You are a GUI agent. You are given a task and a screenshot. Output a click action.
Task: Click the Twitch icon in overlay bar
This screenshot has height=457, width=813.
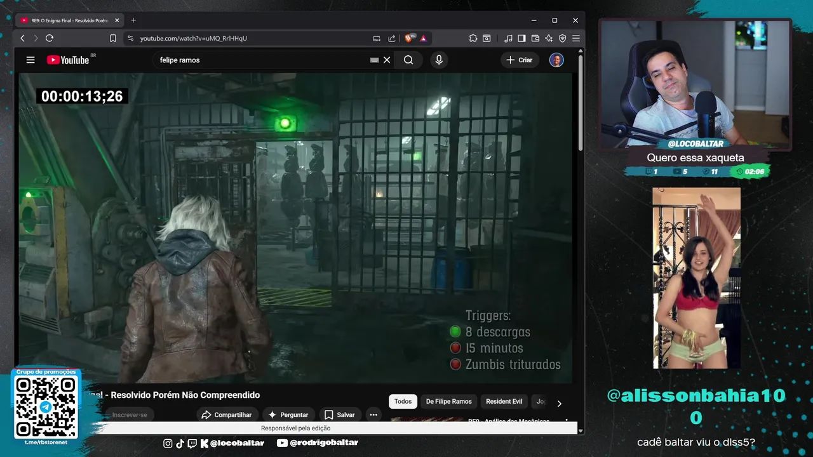click(x=192, y=443)
